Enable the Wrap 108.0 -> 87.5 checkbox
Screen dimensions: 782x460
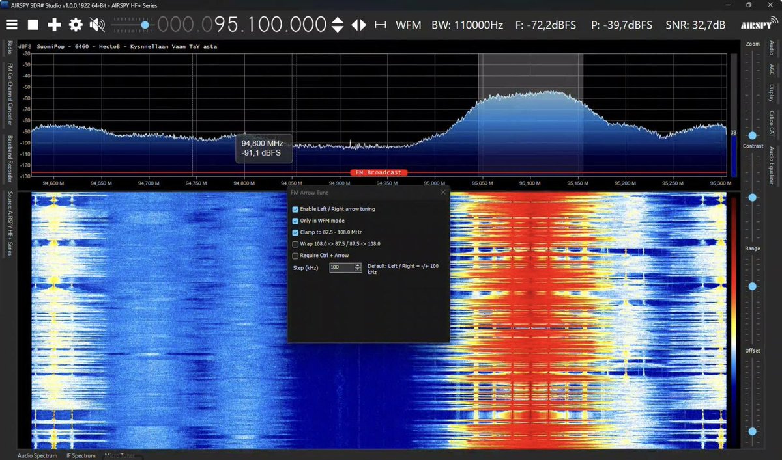[x=296, y=244]
